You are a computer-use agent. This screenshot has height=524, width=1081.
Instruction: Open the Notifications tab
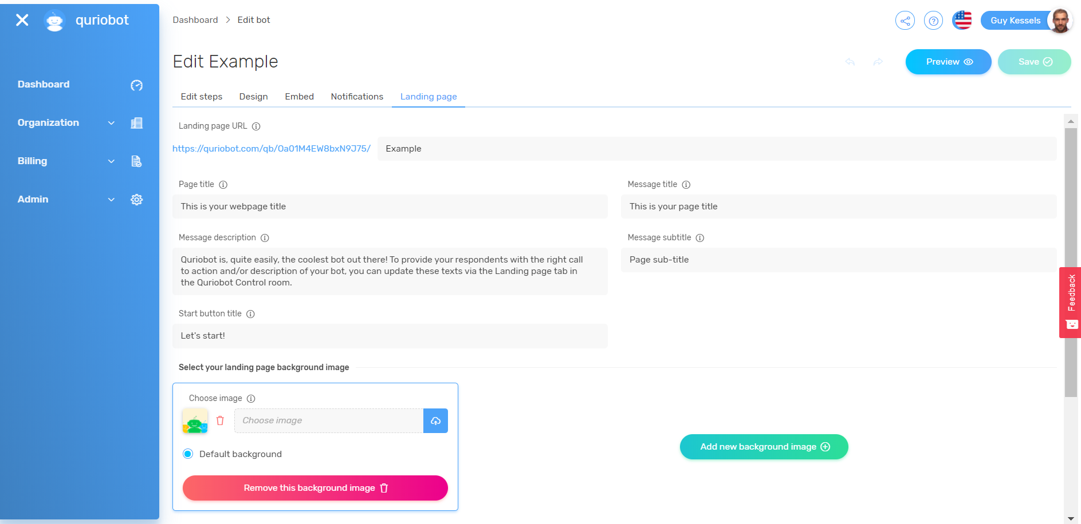(x=357, y=97)
